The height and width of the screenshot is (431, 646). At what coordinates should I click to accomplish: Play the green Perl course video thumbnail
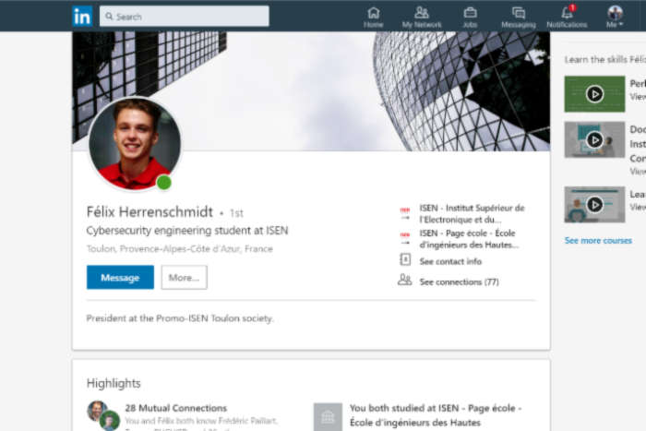tap(594, 94)
